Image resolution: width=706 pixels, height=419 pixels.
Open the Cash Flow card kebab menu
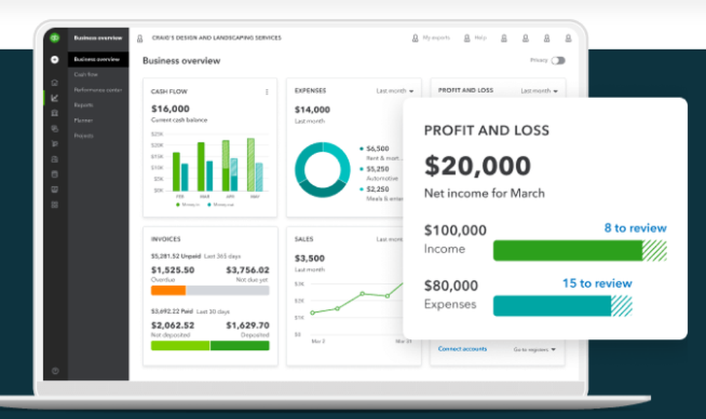tap(267, 92)
